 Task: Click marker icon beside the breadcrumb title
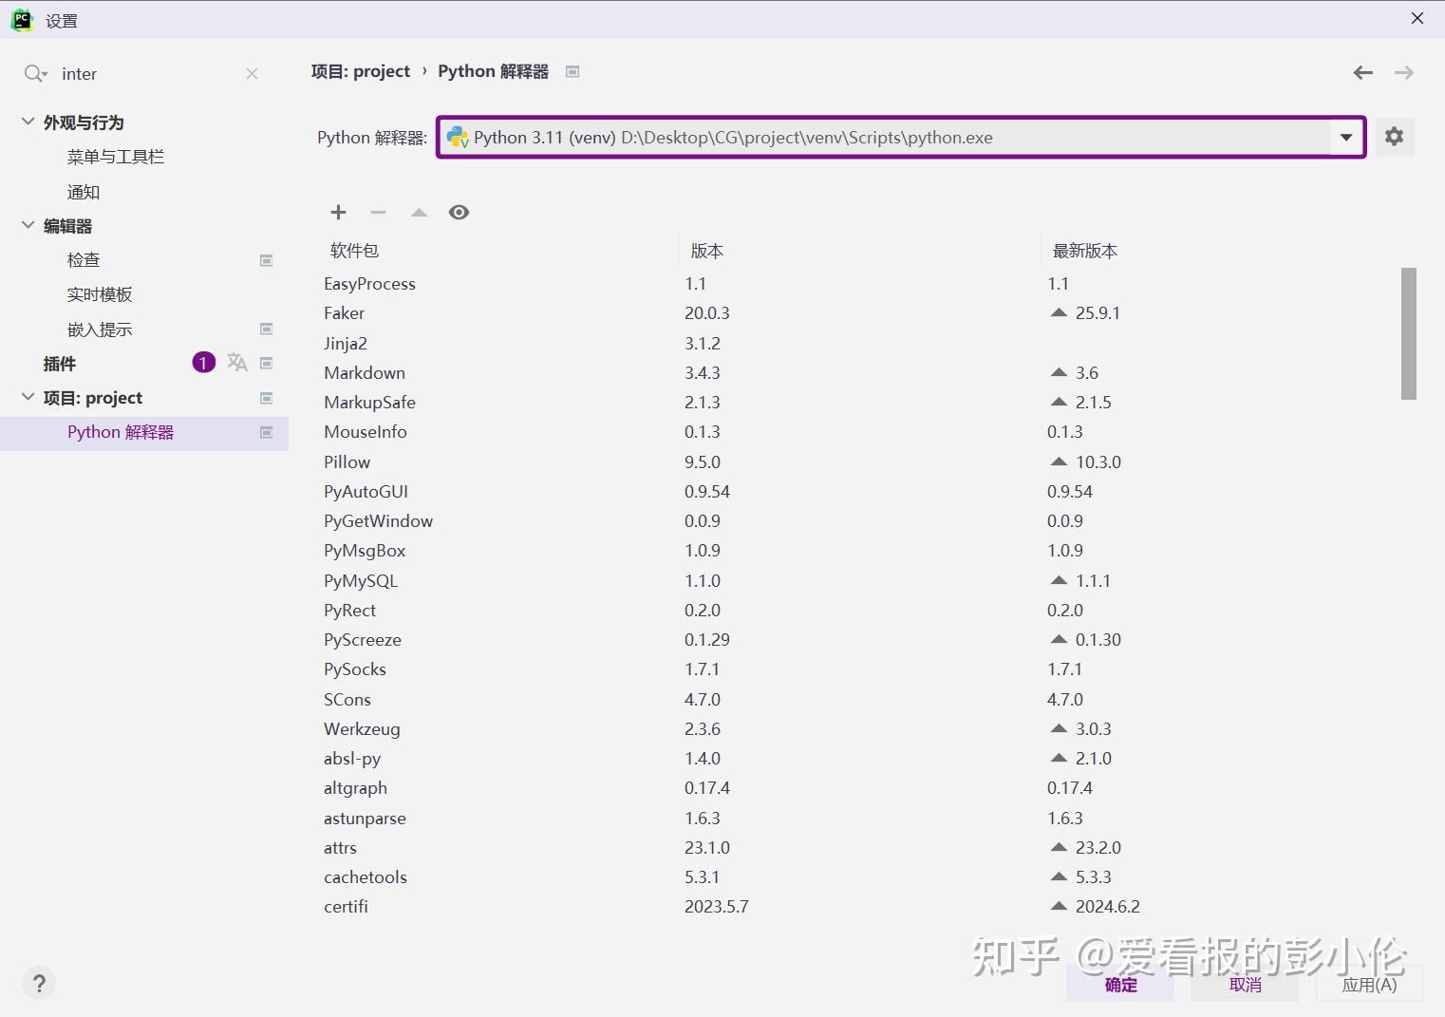pyautogui.click(x=572, y=71)
